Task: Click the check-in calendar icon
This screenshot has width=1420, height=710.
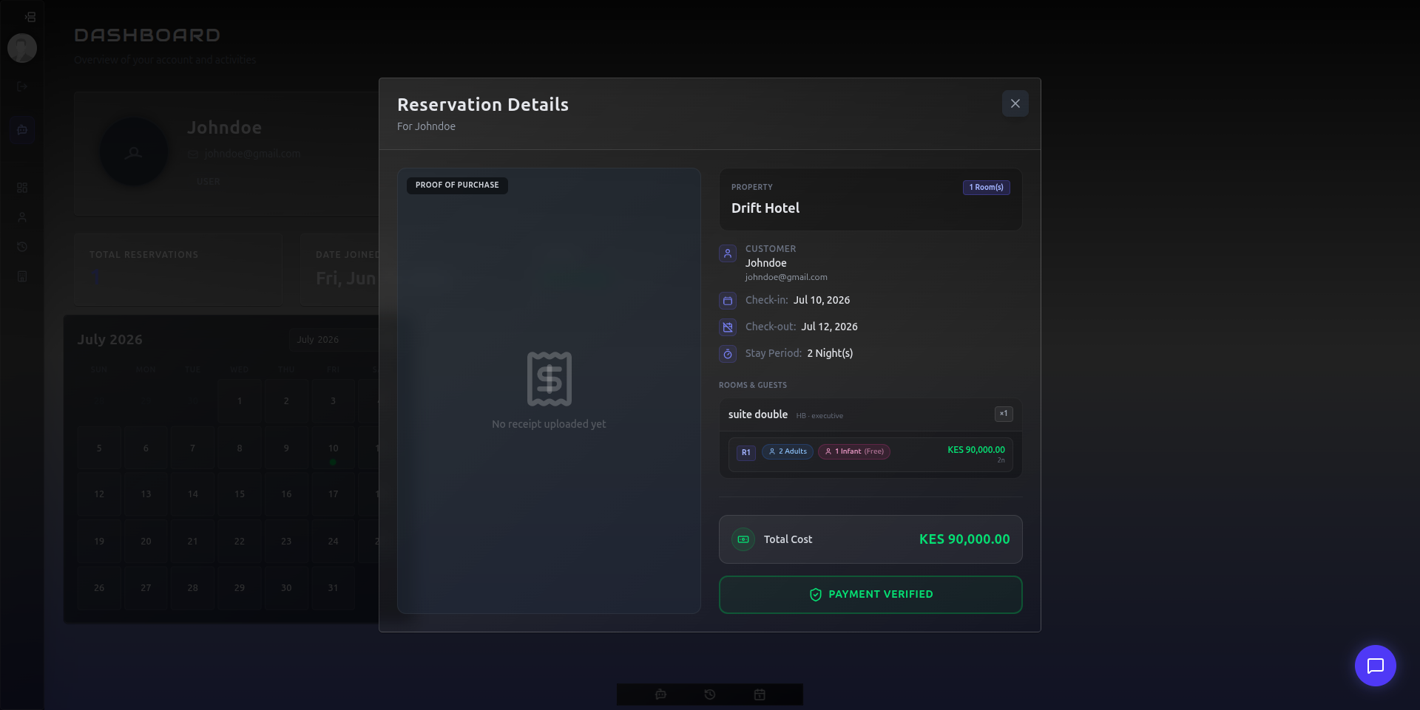Action: click(728, 301)
